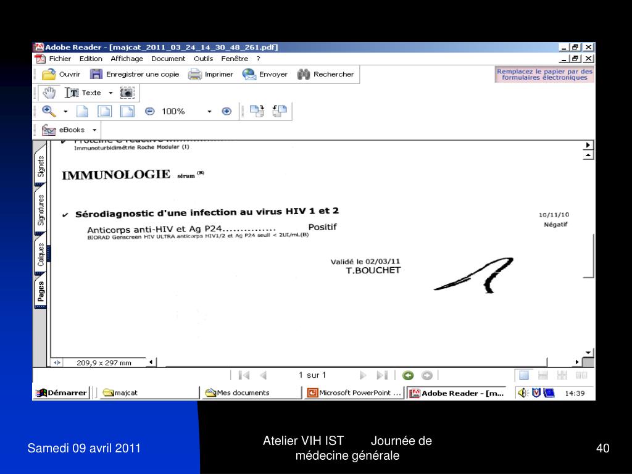Open the Fichier menu

point(60,59)
